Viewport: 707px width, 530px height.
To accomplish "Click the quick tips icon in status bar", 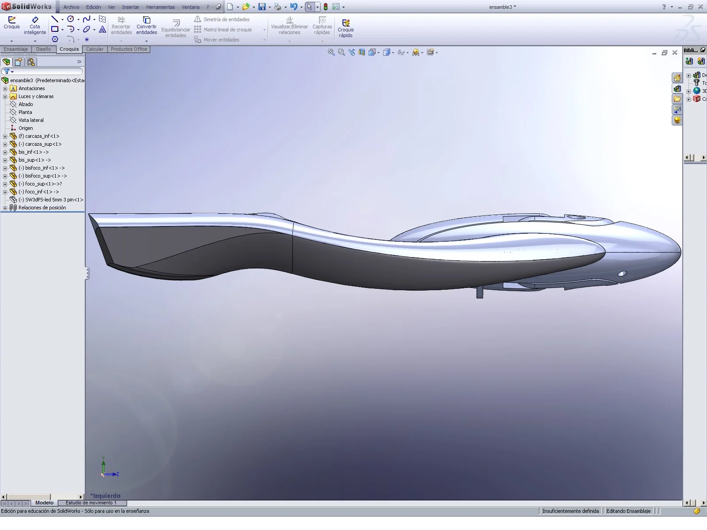I will click(697, 511).
